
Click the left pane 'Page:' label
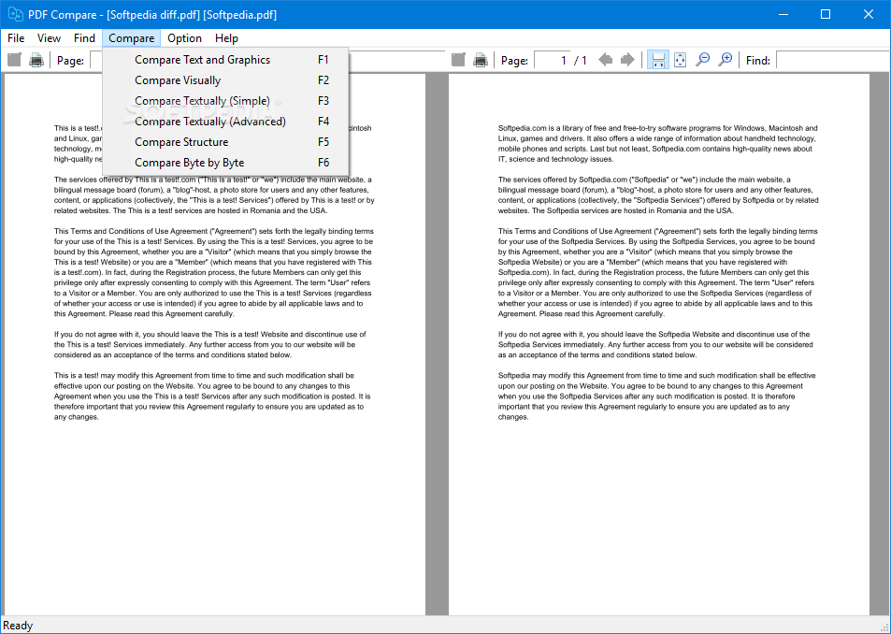pyautogui.click(x=70, y=60)
